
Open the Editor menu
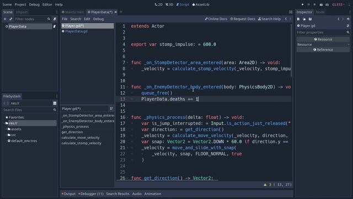[x=47, y=4]
